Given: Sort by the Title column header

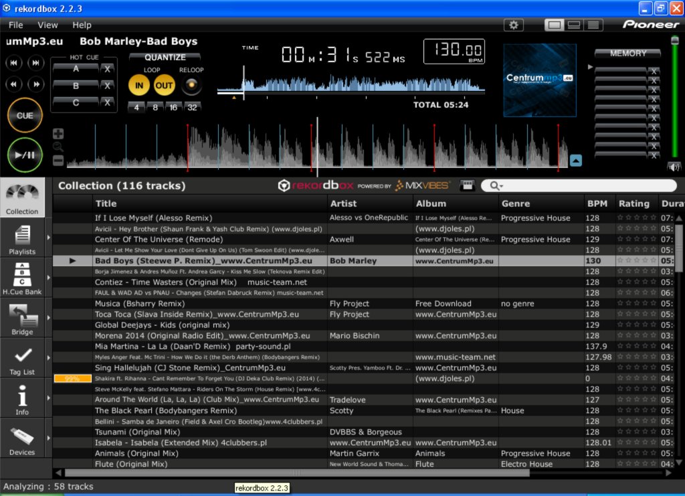Looking at the screenshot, I should (x=210, y=203).
